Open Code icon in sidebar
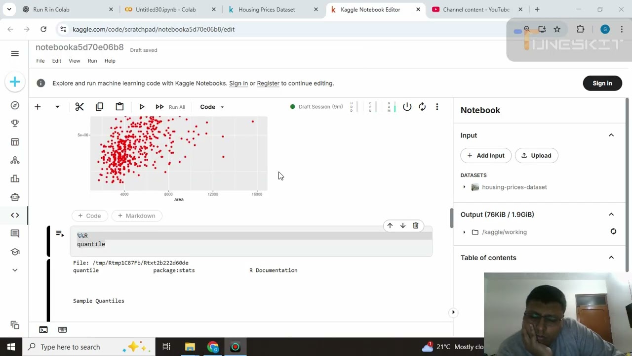 click(15, 215)
